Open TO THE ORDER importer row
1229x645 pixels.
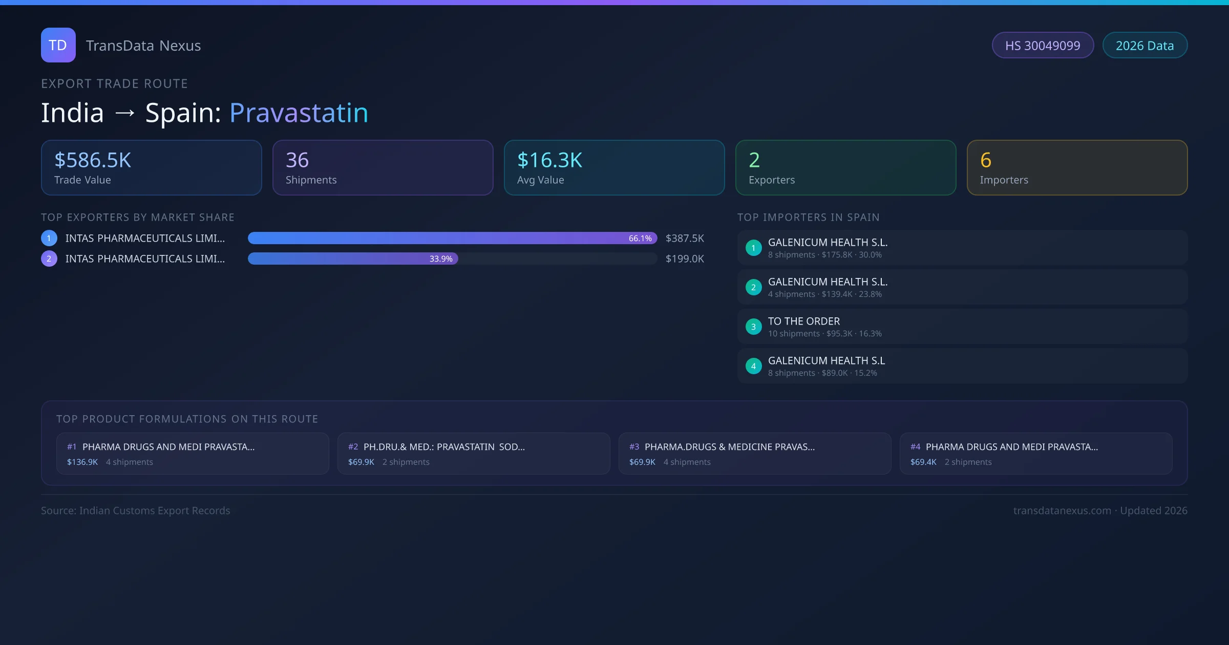pos(962,327)
